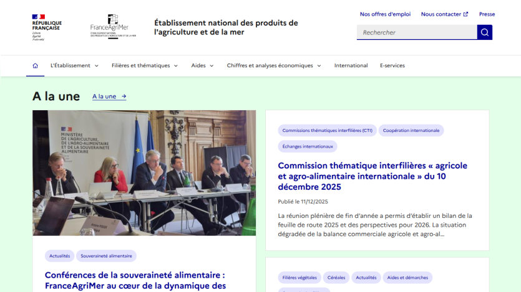Select the Échanges internationaux tag

tap(308, 146)
